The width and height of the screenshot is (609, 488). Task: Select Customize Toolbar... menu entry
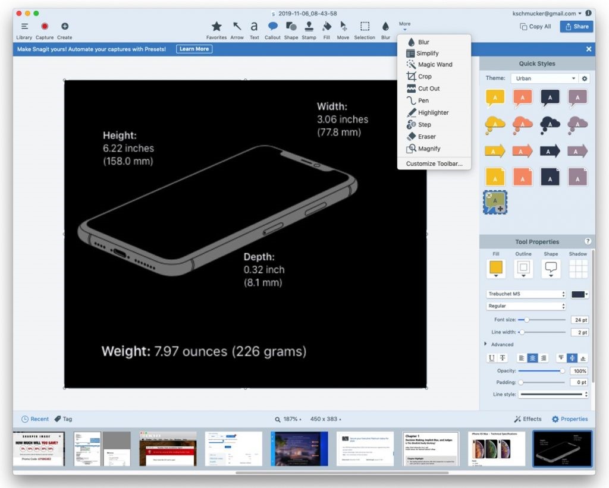[434, 163]
